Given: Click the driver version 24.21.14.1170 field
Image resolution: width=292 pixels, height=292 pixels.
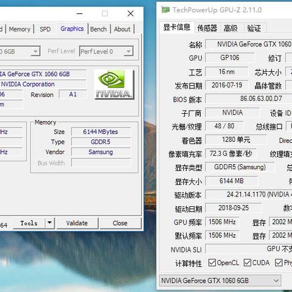Looking at the screenshot, I should tap(249, 195).
